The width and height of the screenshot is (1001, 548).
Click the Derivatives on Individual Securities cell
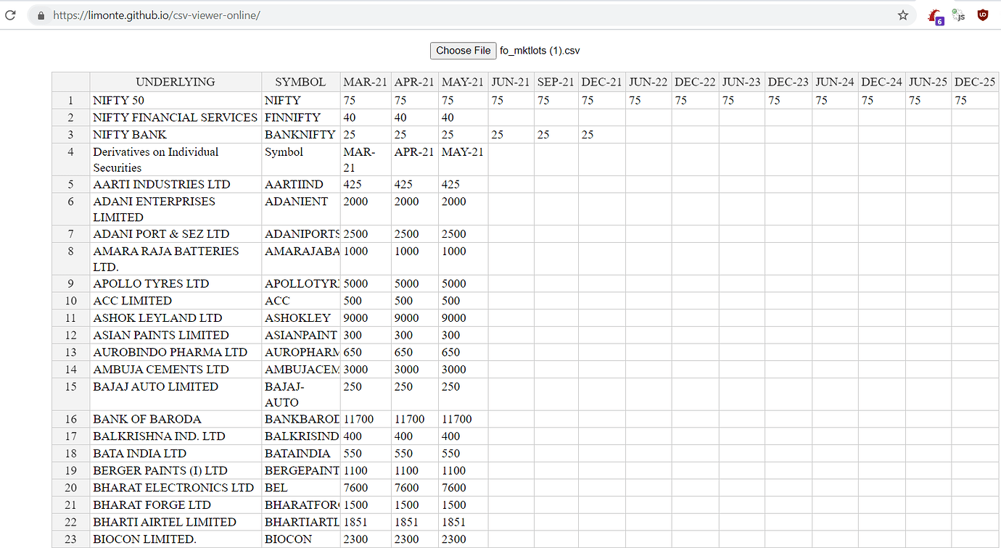(176, 159)
